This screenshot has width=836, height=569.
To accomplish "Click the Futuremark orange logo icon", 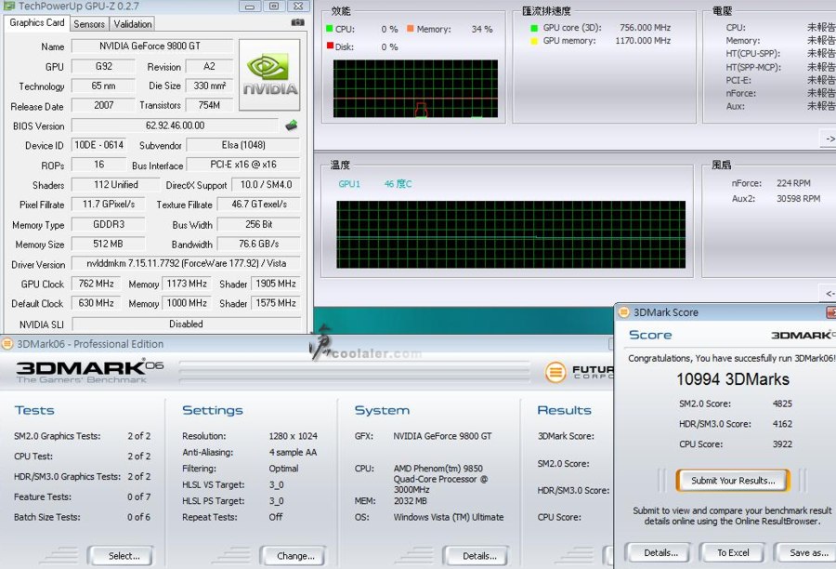I will (555, 371).
